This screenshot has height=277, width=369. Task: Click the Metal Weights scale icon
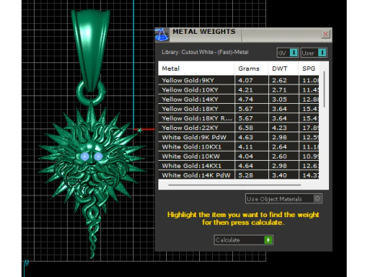[161, 35]
